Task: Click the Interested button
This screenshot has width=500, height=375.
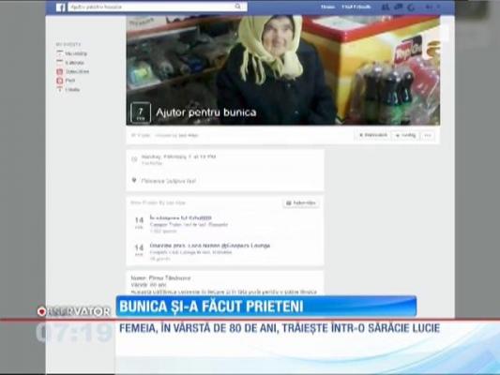Action: click(x=372, y=135)
